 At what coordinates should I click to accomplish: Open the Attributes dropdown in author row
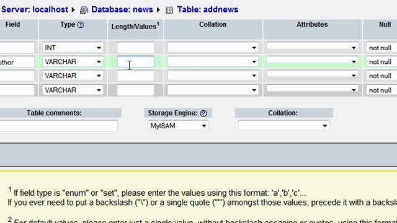click(313, 61)
